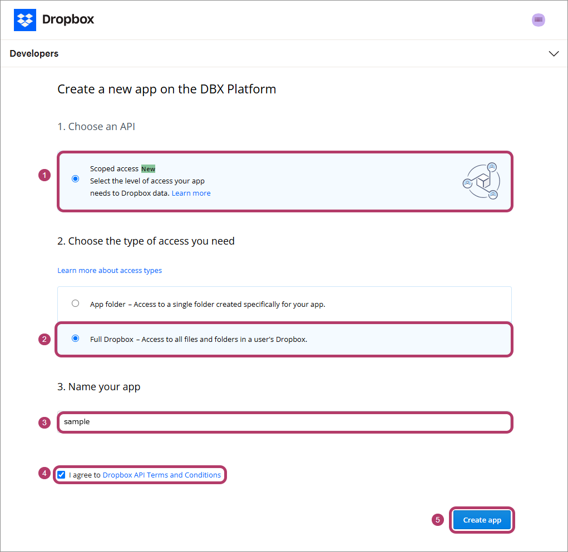Click the Scoped access network illustration
This screenshot has width=568, height=552.
[x=481, y=181]
